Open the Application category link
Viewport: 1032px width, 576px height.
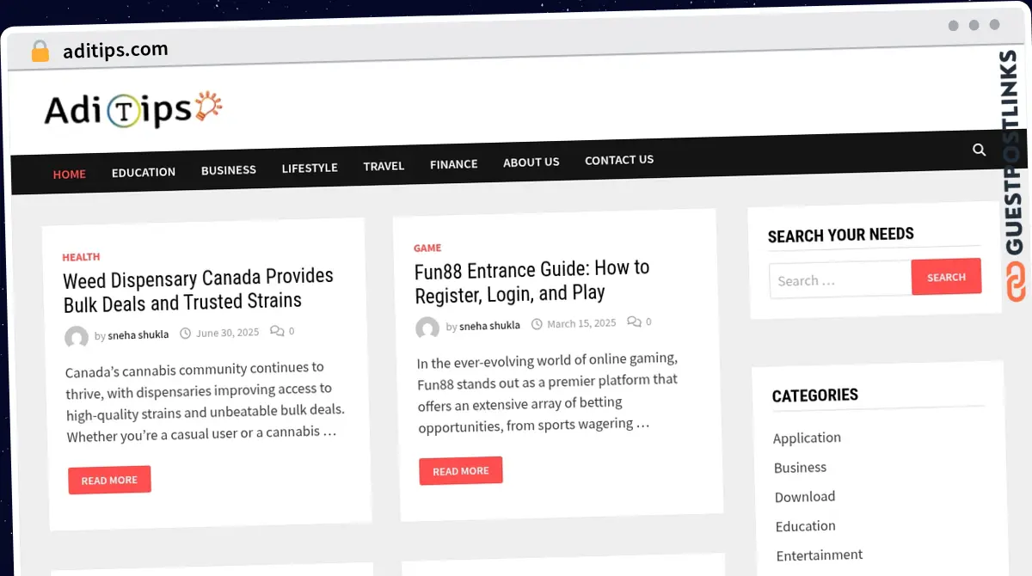(x=807, y=438)
